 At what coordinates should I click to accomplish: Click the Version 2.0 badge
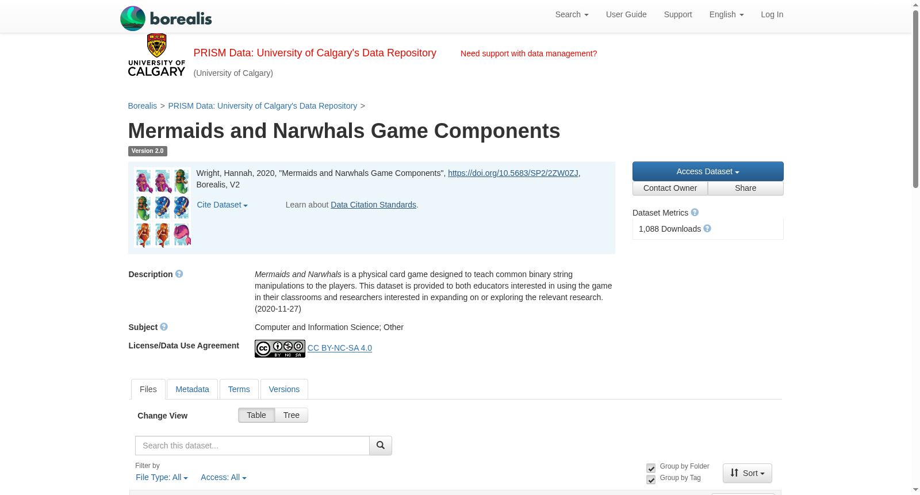148,151
